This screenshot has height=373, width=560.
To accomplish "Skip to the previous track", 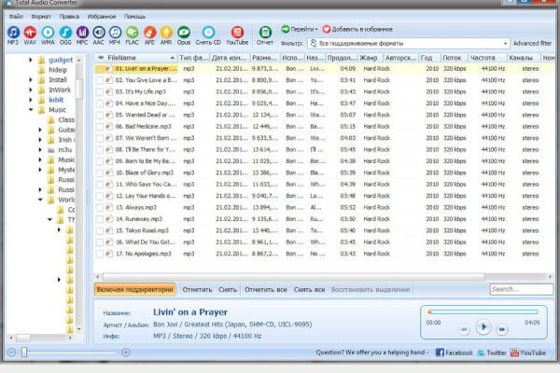I will click(464, 329).
